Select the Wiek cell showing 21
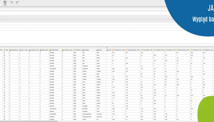214x122 pixels. 6,53
